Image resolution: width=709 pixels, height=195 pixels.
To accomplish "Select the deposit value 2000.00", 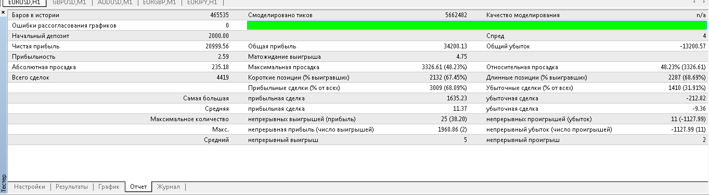I will (x=218, y=36).
